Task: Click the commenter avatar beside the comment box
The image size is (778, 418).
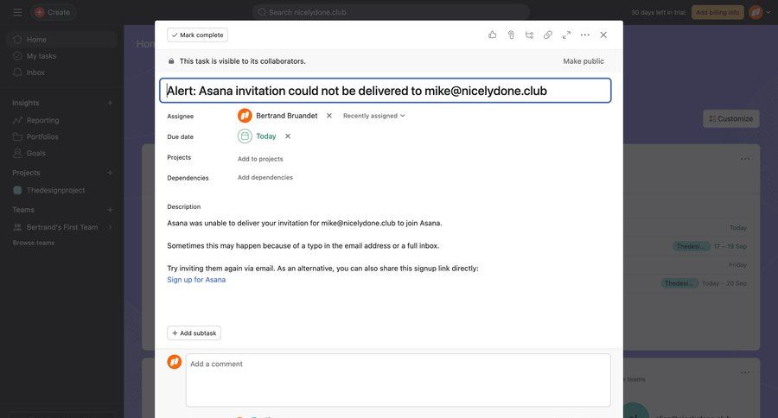Action: (174, 362)
